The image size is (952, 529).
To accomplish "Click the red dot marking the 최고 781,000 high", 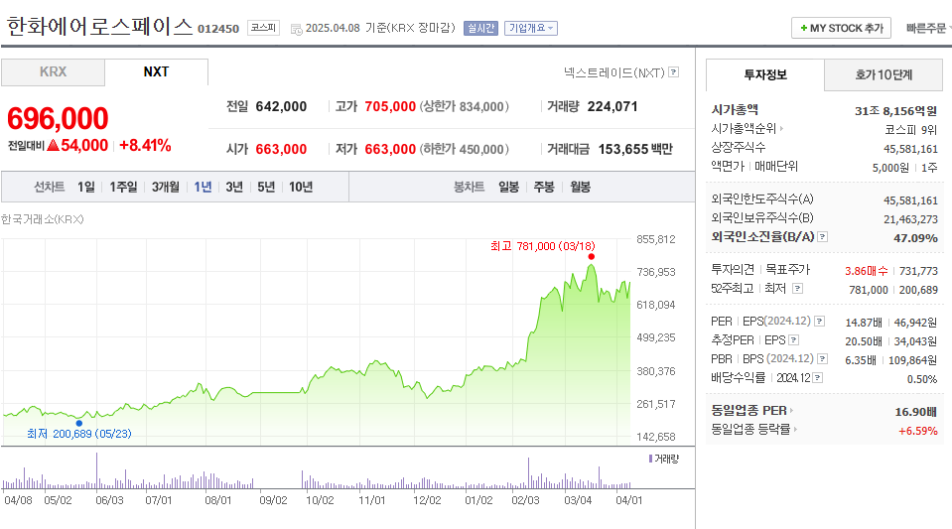I will pyautogui.click(x=592, y=256).
